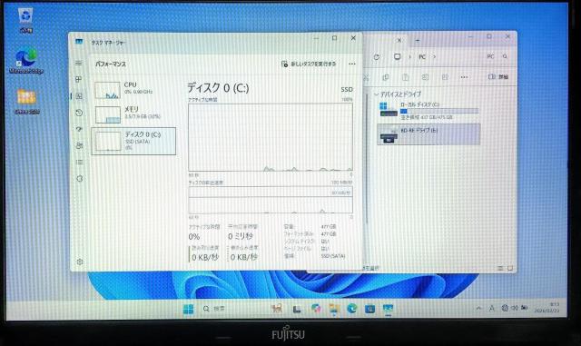Select the BD-RE ドライブ (E:) item
Screen dimensions: 581x346
point(429,134)
